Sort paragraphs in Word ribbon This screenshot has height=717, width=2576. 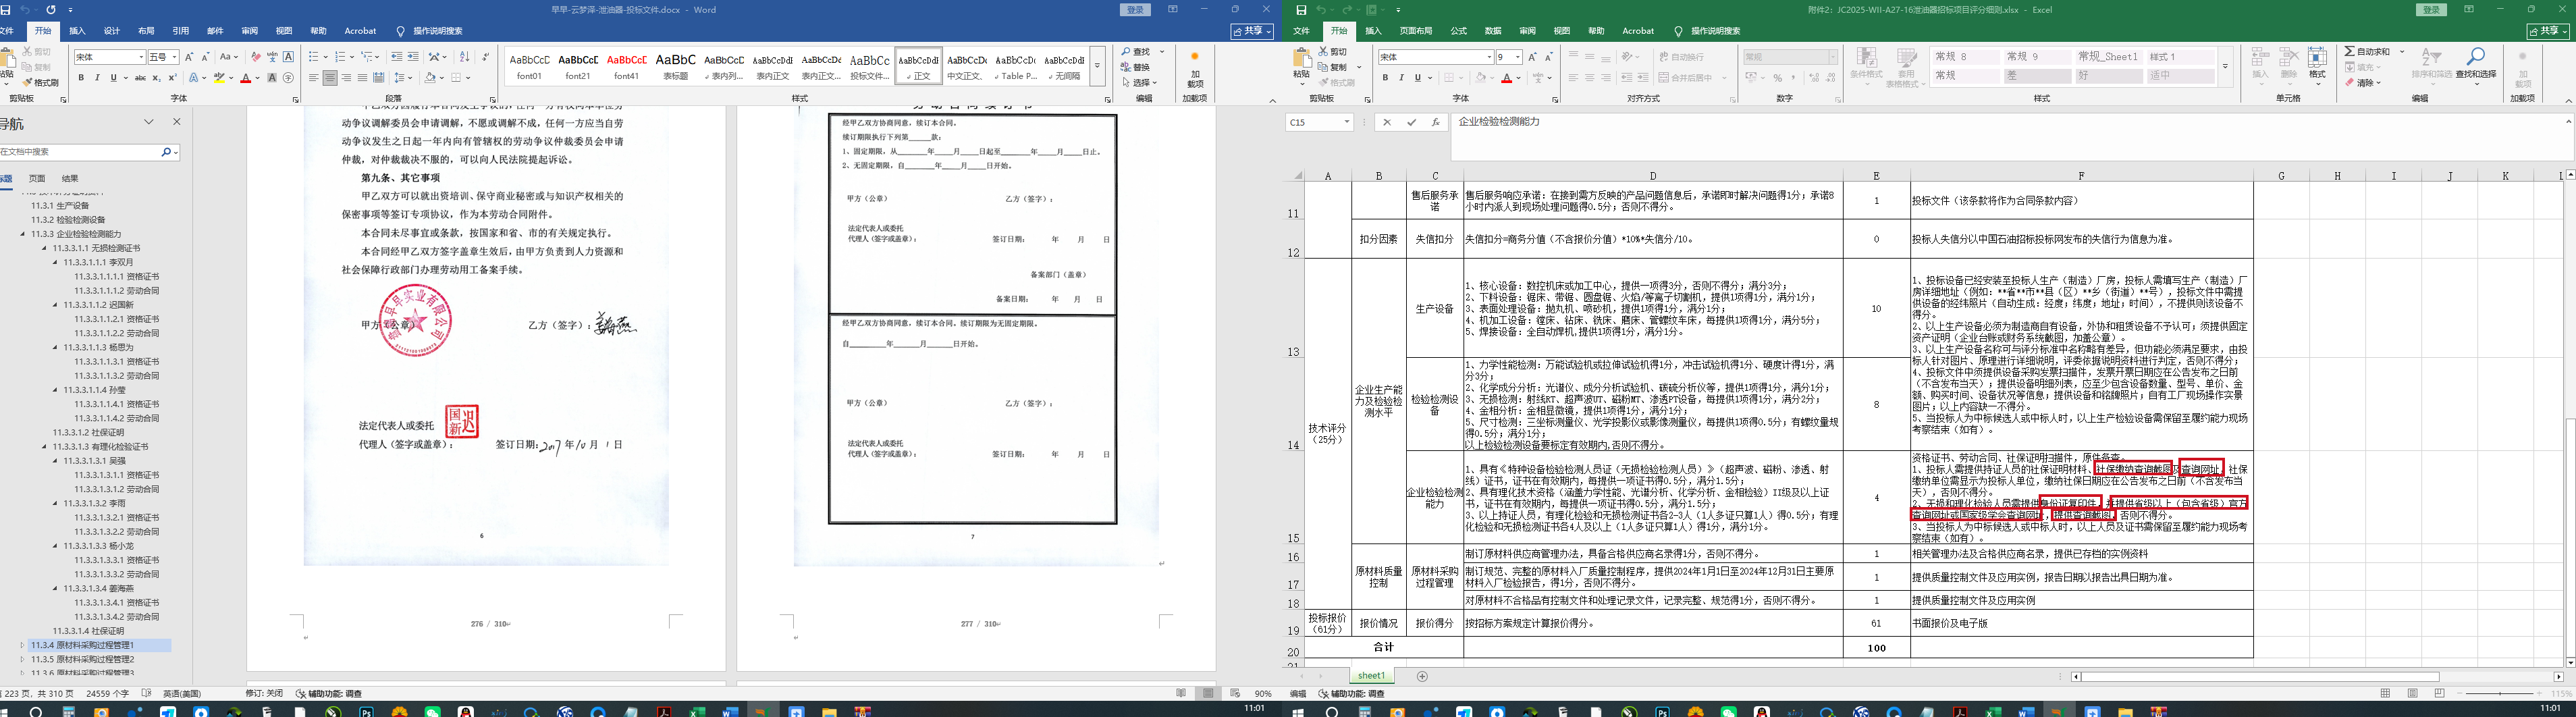[464, 57]
